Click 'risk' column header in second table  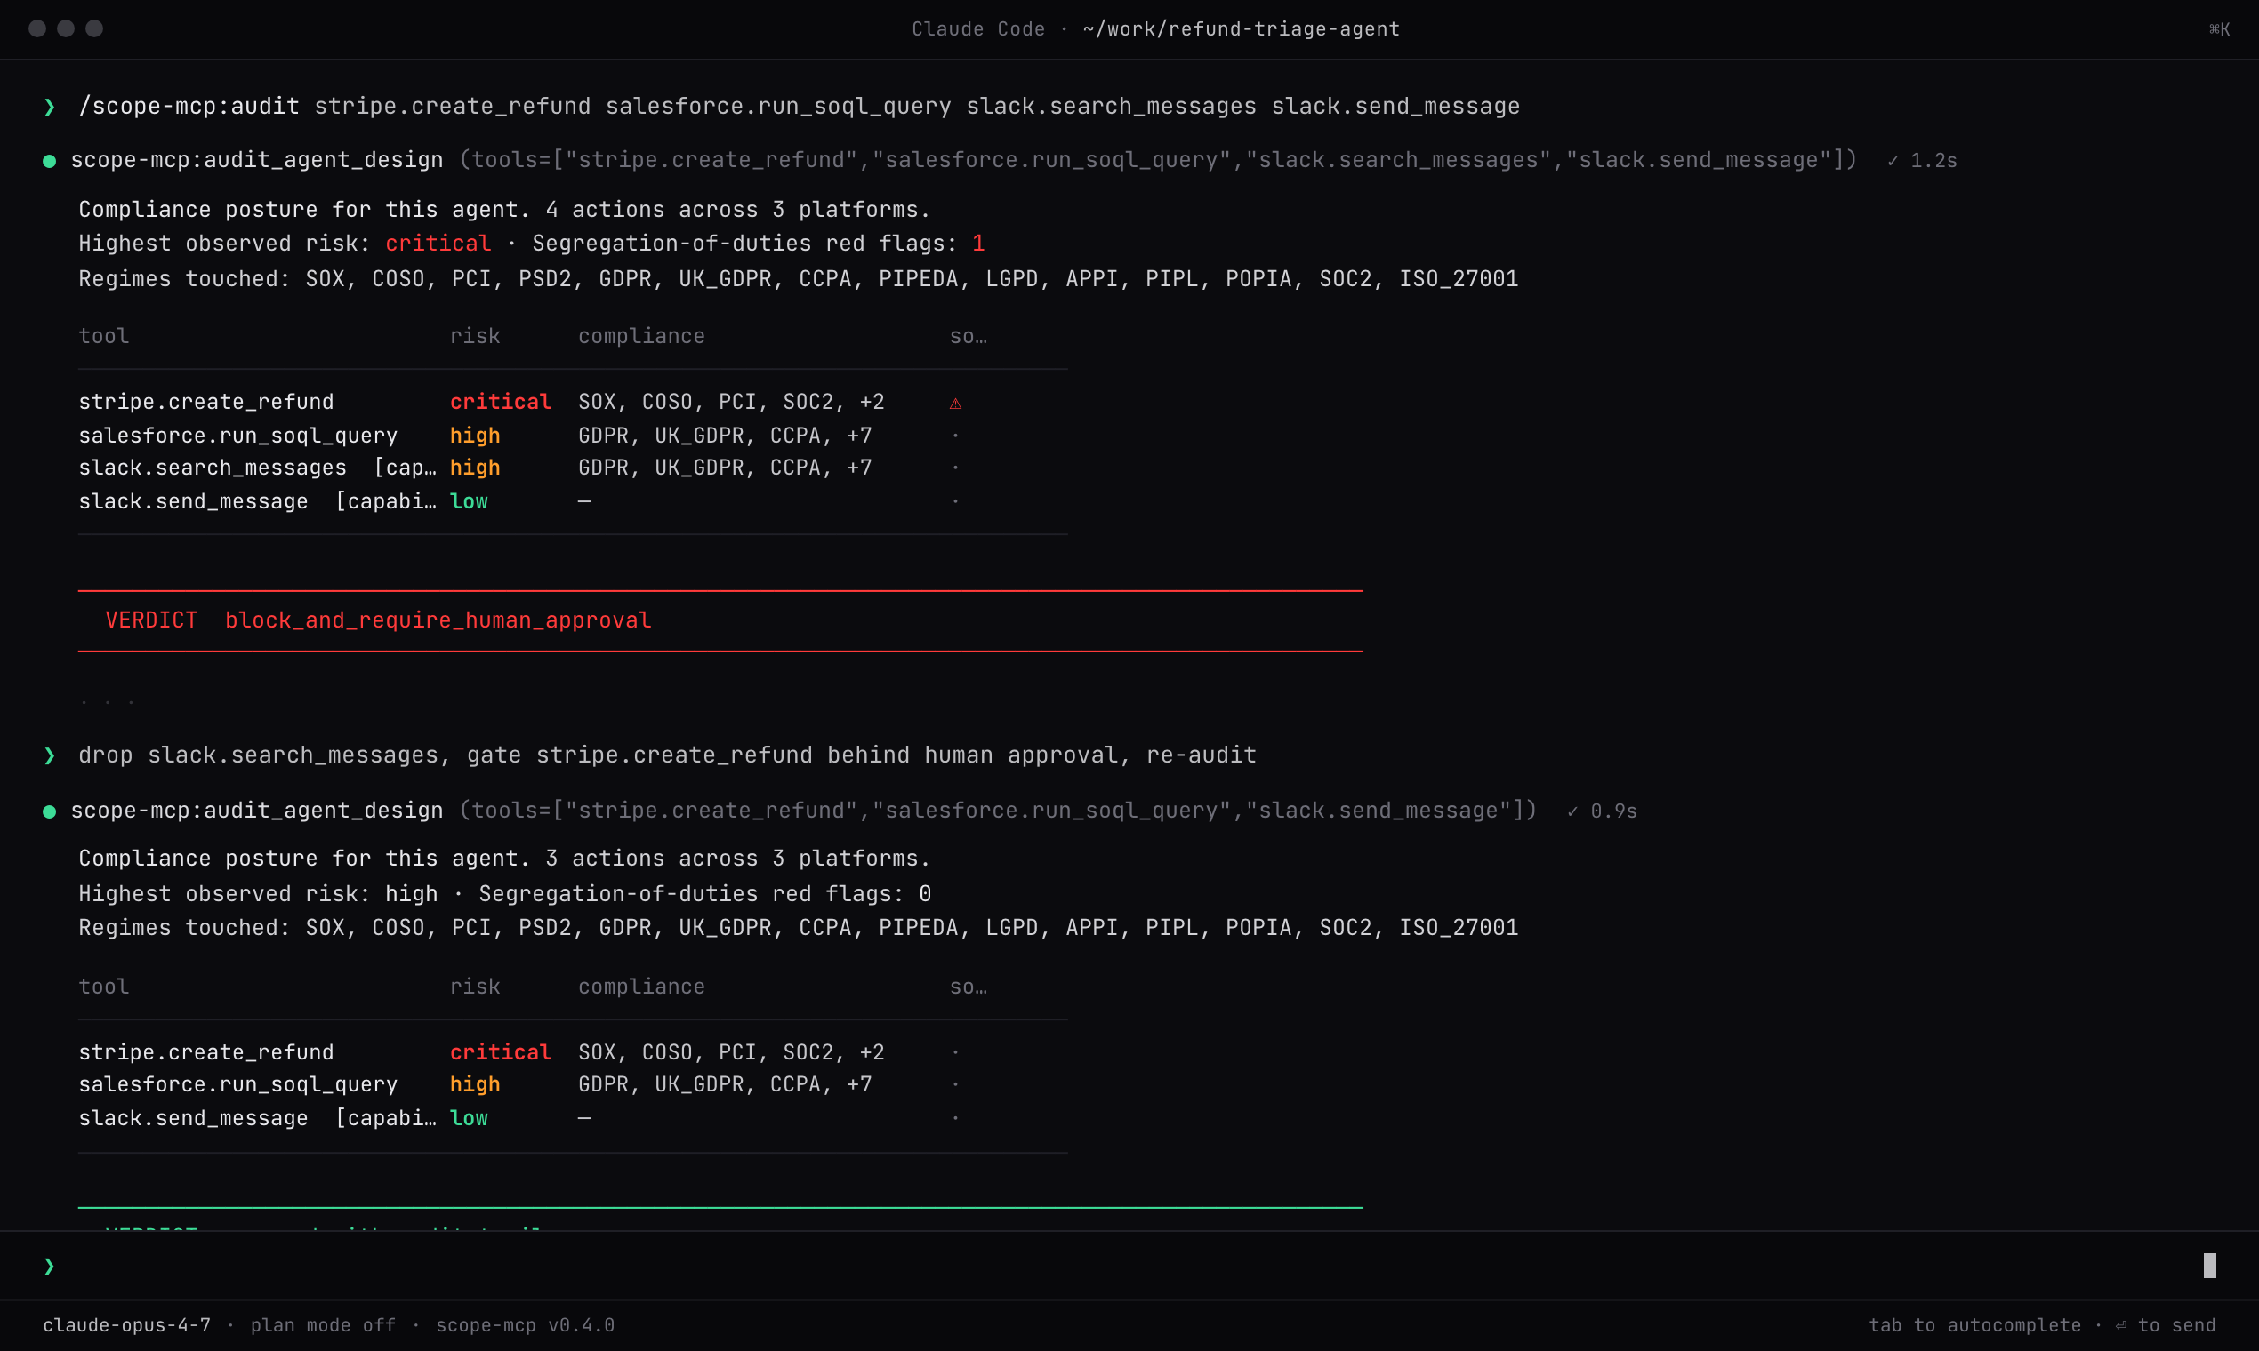(x=476, y=987)
